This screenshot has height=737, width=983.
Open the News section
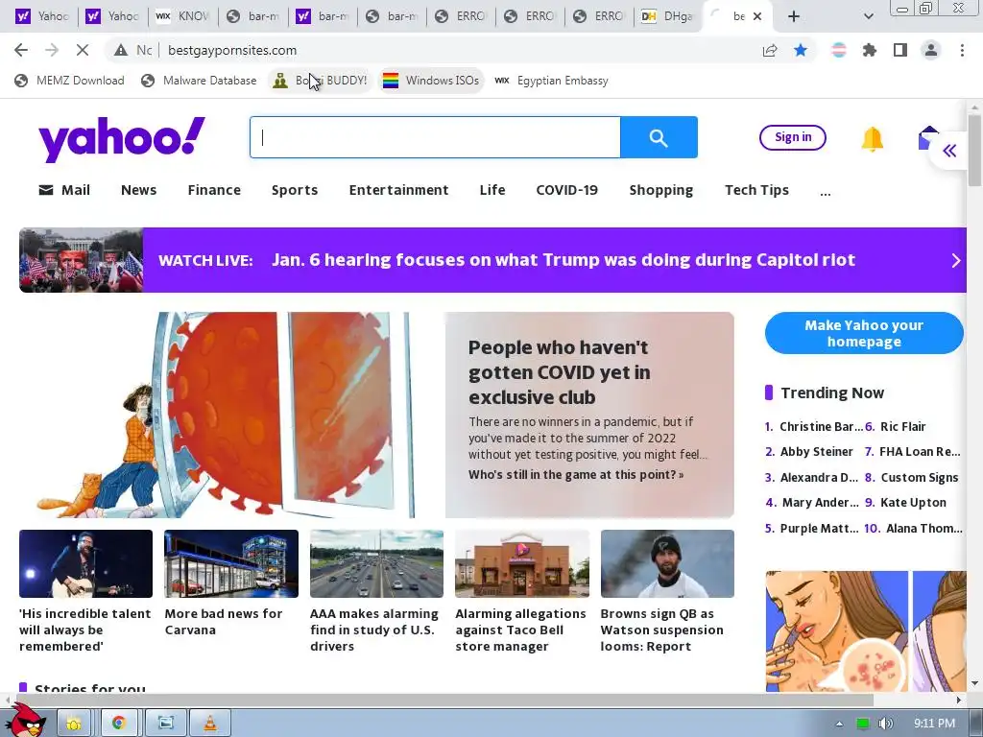138,190
